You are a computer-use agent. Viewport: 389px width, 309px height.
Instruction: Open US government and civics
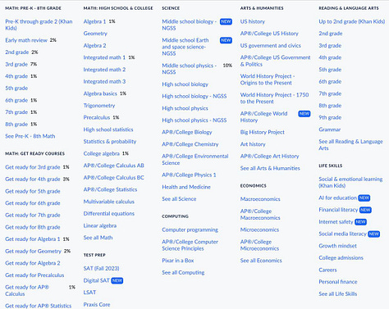pyautogui.click(x=271, y=45)
